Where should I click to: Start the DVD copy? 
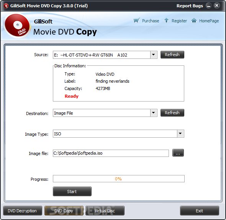(x=72, y=191)
